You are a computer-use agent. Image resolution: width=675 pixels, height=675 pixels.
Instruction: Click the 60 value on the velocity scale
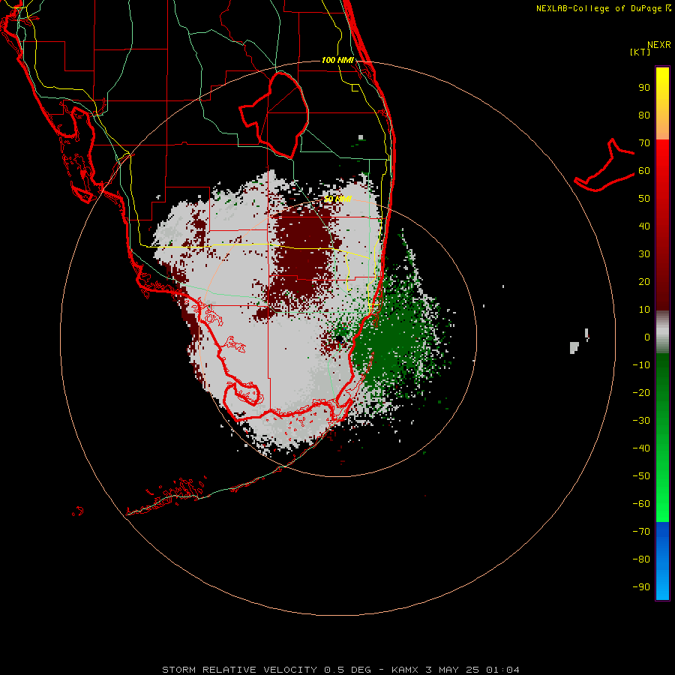[x=644, y=170]
